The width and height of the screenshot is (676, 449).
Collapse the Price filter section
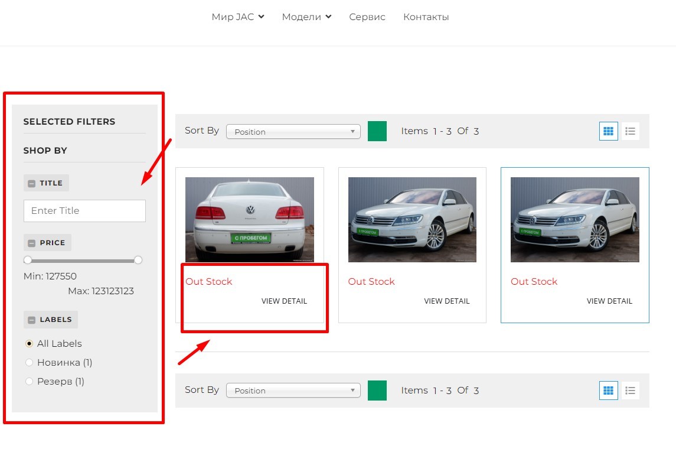click(32, 243)
